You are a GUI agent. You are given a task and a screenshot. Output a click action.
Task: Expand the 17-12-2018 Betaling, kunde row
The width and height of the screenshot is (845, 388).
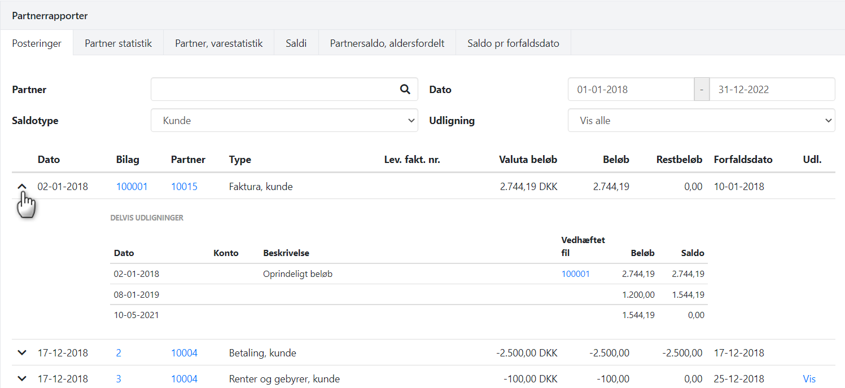[x=21, y=352]
